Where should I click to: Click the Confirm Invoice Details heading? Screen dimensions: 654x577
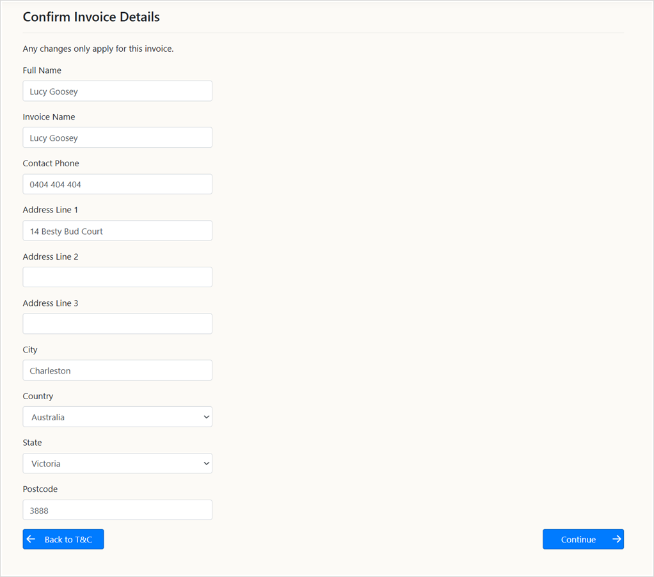pyautogui.click(x=91, y=17)
